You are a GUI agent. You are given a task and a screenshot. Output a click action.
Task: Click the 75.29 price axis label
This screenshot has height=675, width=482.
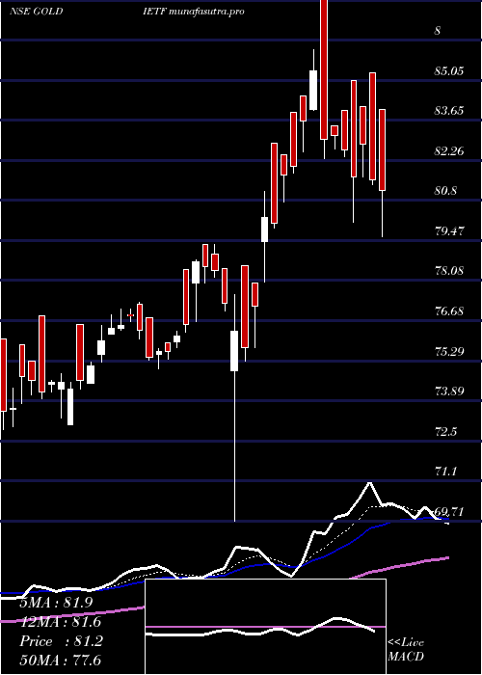pos(449,351)
